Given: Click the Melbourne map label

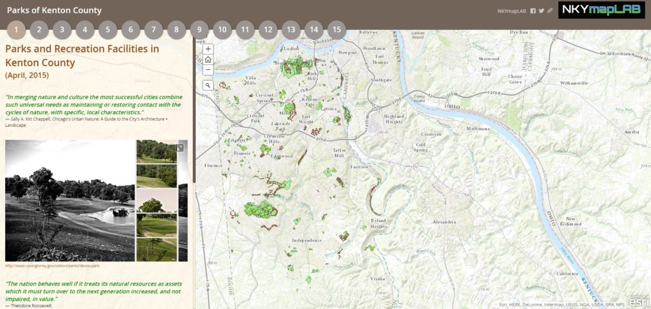Looking at the screenshot, I should click(x=478, y=129).
